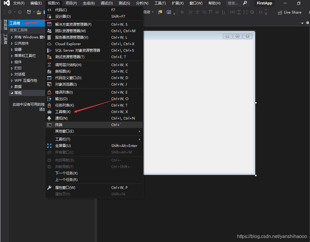
Task: Click the Designer (设计器) menu icon
Action: [x=49, y=17]
